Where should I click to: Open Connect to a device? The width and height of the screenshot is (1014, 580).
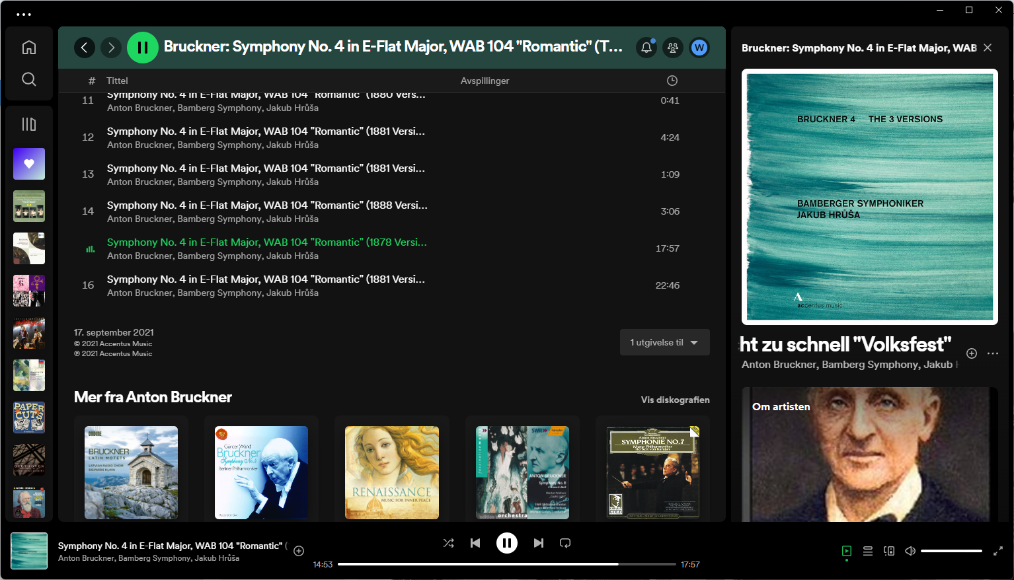pyautogui.click(x=889, y=551)
